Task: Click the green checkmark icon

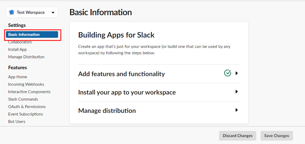Action: pyautogui.click(x=228, y=73)
